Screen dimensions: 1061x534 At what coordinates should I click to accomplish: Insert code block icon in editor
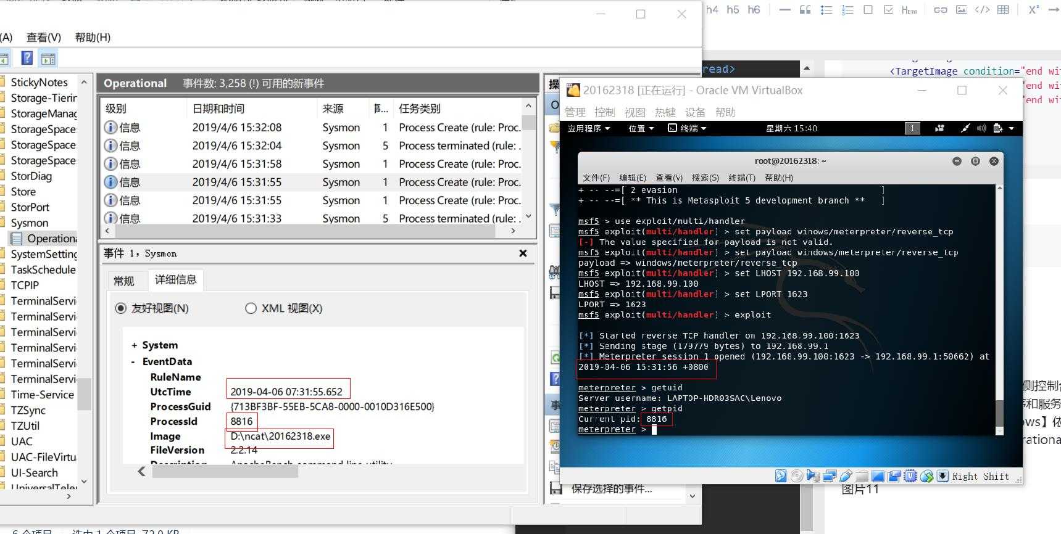982,10
